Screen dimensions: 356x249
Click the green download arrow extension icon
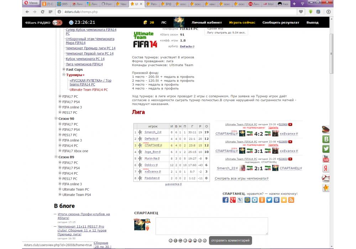pyautogui.click(x=310, y=12)
